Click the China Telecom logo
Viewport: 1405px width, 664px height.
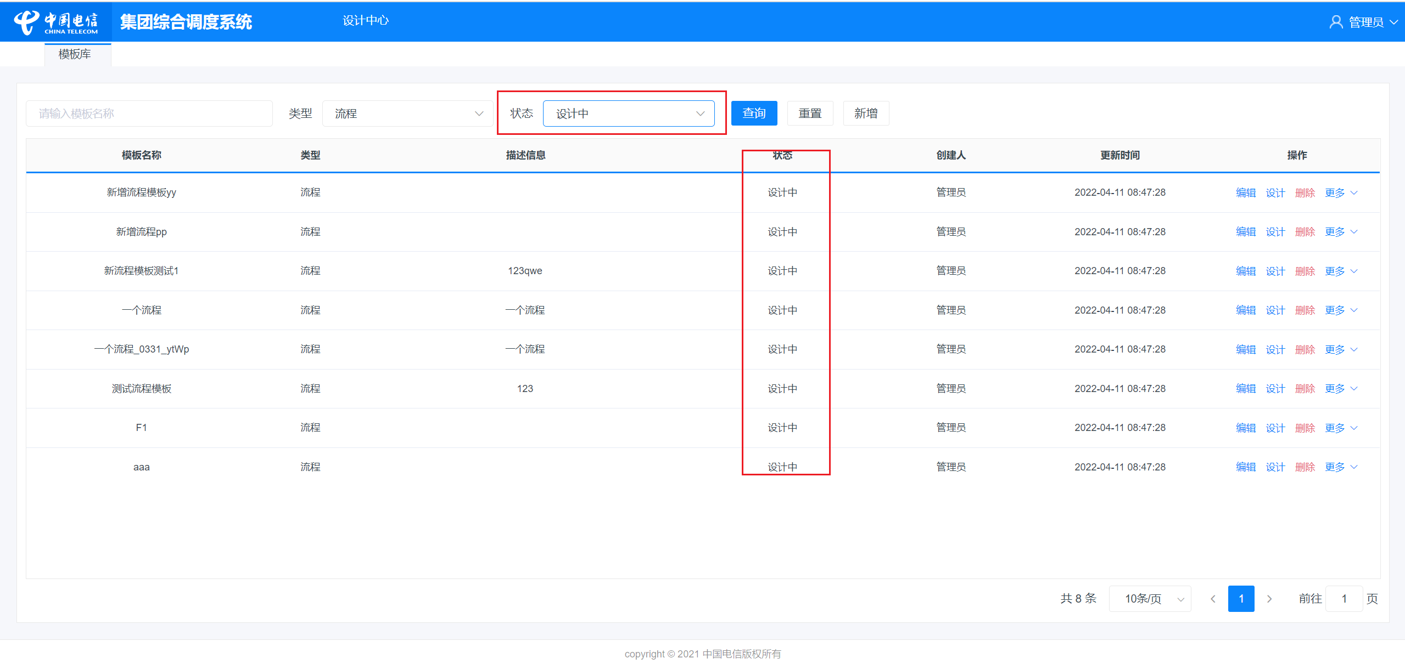[x=55, y=22]
